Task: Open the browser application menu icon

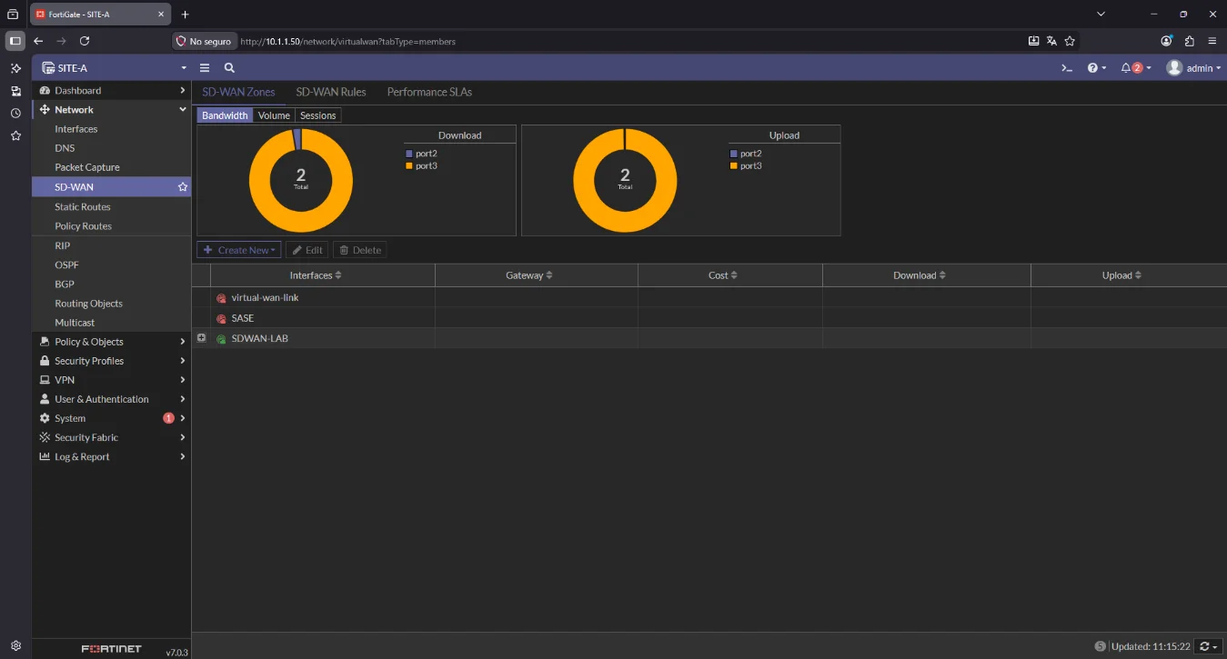Action: point(1212,41)
